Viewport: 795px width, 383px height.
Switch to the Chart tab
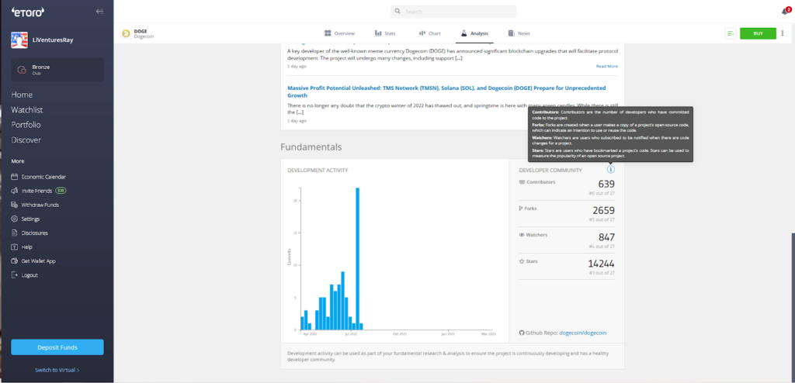(430, 33)
